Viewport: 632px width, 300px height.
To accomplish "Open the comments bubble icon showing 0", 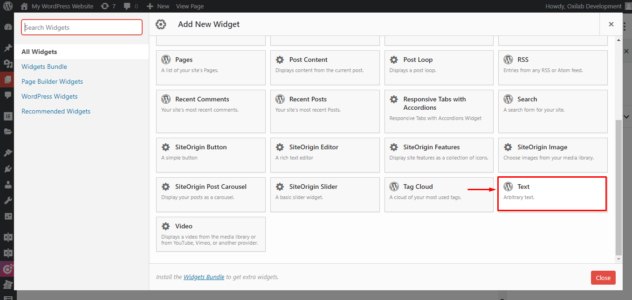I will 127,6.
